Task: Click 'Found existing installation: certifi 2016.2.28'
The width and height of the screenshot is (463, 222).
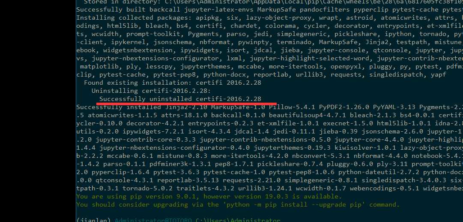Action: point(173,83)
